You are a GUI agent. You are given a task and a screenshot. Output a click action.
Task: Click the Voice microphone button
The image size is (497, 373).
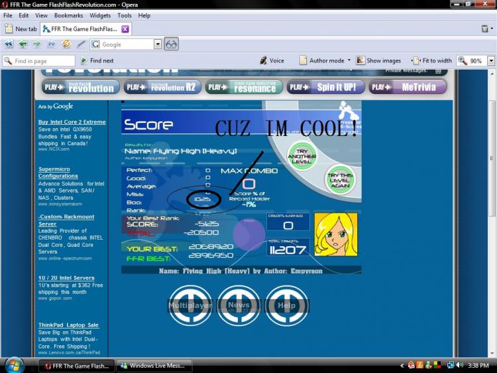[271, 60]
